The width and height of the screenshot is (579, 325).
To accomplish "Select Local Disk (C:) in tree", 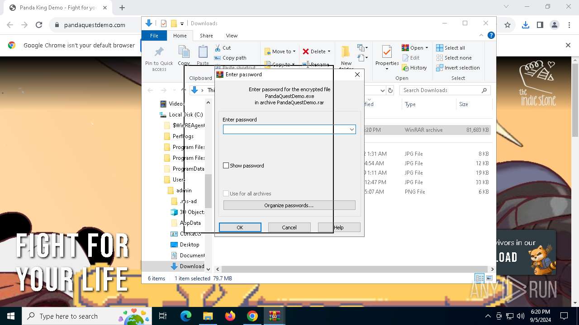I will [x=181, y=115].
